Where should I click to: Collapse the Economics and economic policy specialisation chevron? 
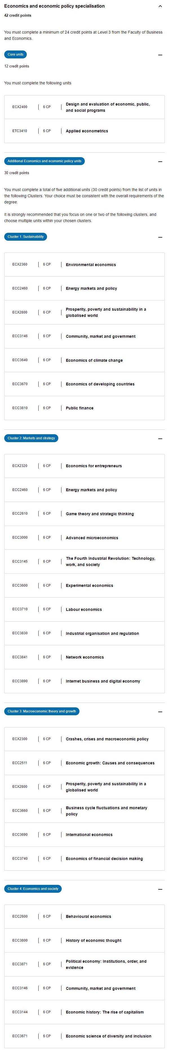point(160,6)
